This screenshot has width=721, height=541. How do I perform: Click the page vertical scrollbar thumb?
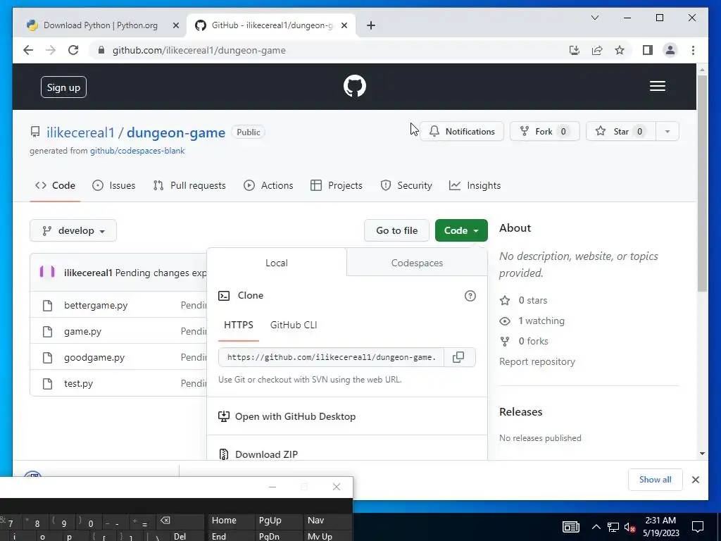[x=702, y=183]
